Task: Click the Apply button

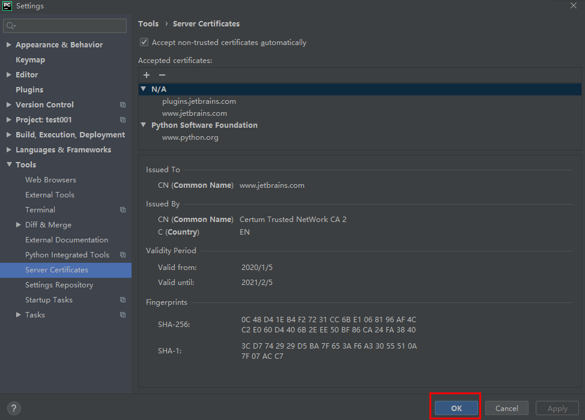Action: pyautogui.click(x=557, y=408)
